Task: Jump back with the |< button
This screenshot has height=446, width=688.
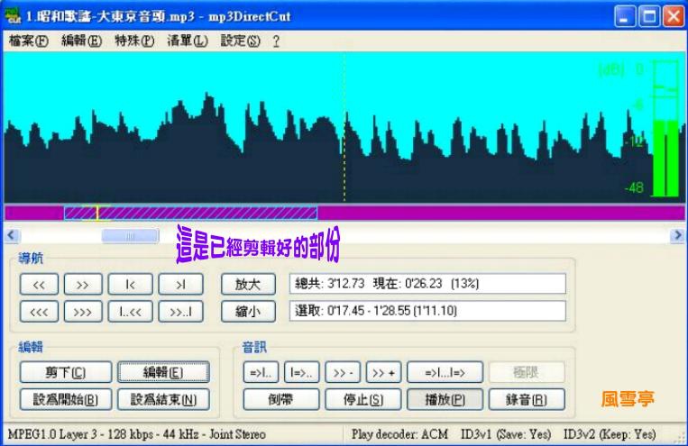Action: tap(131, 285)
